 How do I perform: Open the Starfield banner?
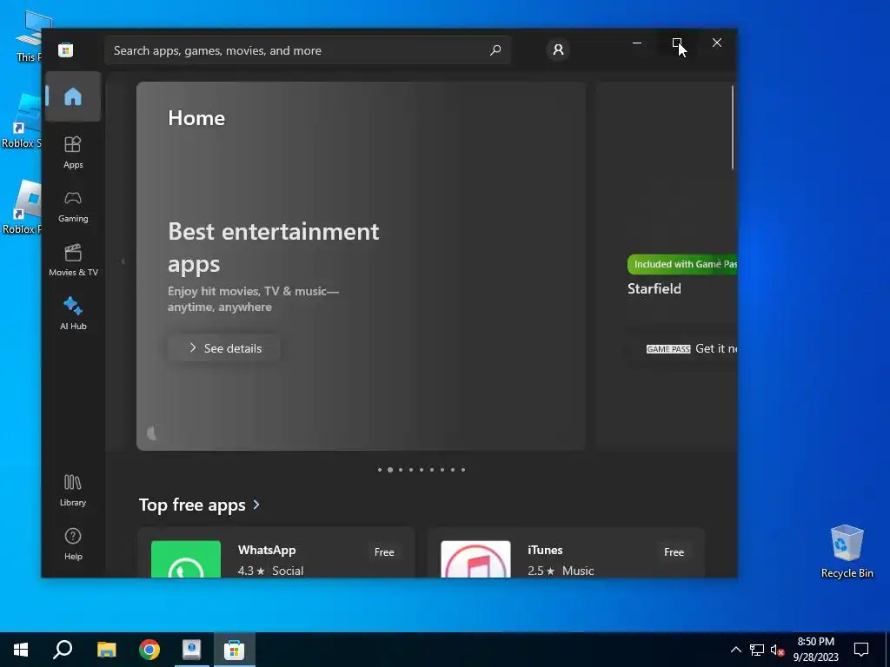(667, 266)
